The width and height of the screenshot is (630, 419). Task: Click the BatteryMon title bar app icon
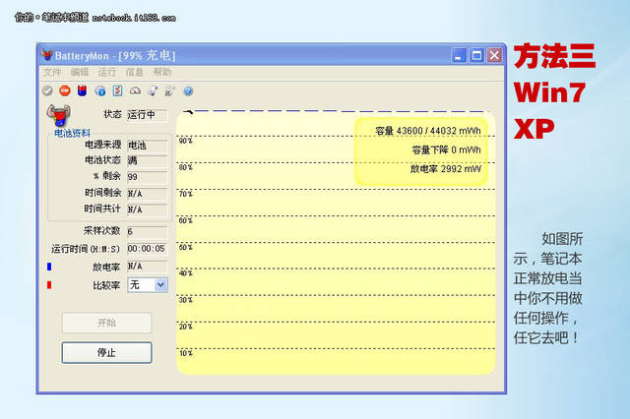click(47, 55)
